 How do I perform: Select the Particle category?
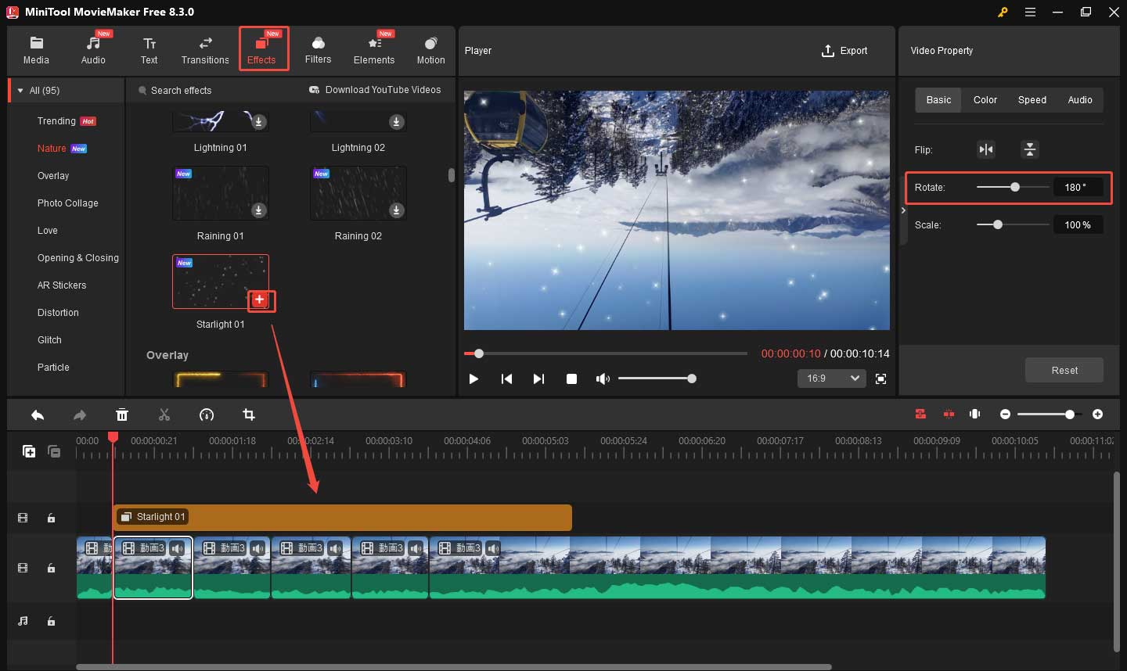[x=53, y=368]
